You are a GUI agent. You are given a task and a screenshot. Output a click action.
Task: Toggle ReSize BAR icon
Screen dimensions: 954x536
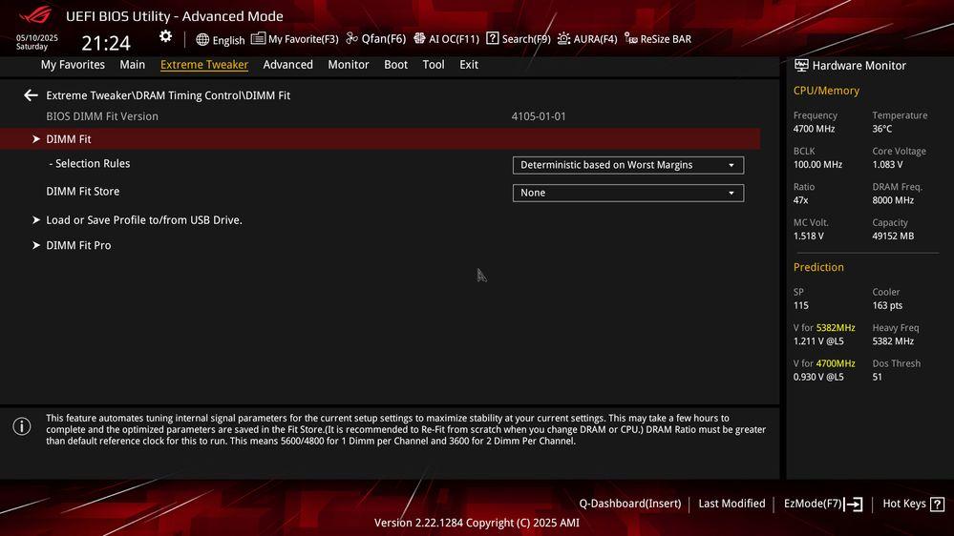(x=631, y=38)
